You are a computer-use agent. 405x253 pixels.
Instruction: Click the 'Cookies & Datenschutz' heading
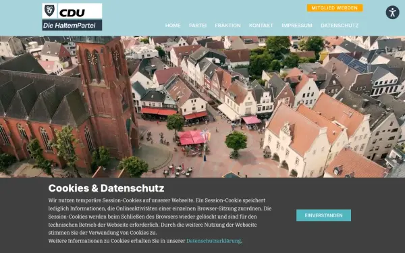coord(106,188)
